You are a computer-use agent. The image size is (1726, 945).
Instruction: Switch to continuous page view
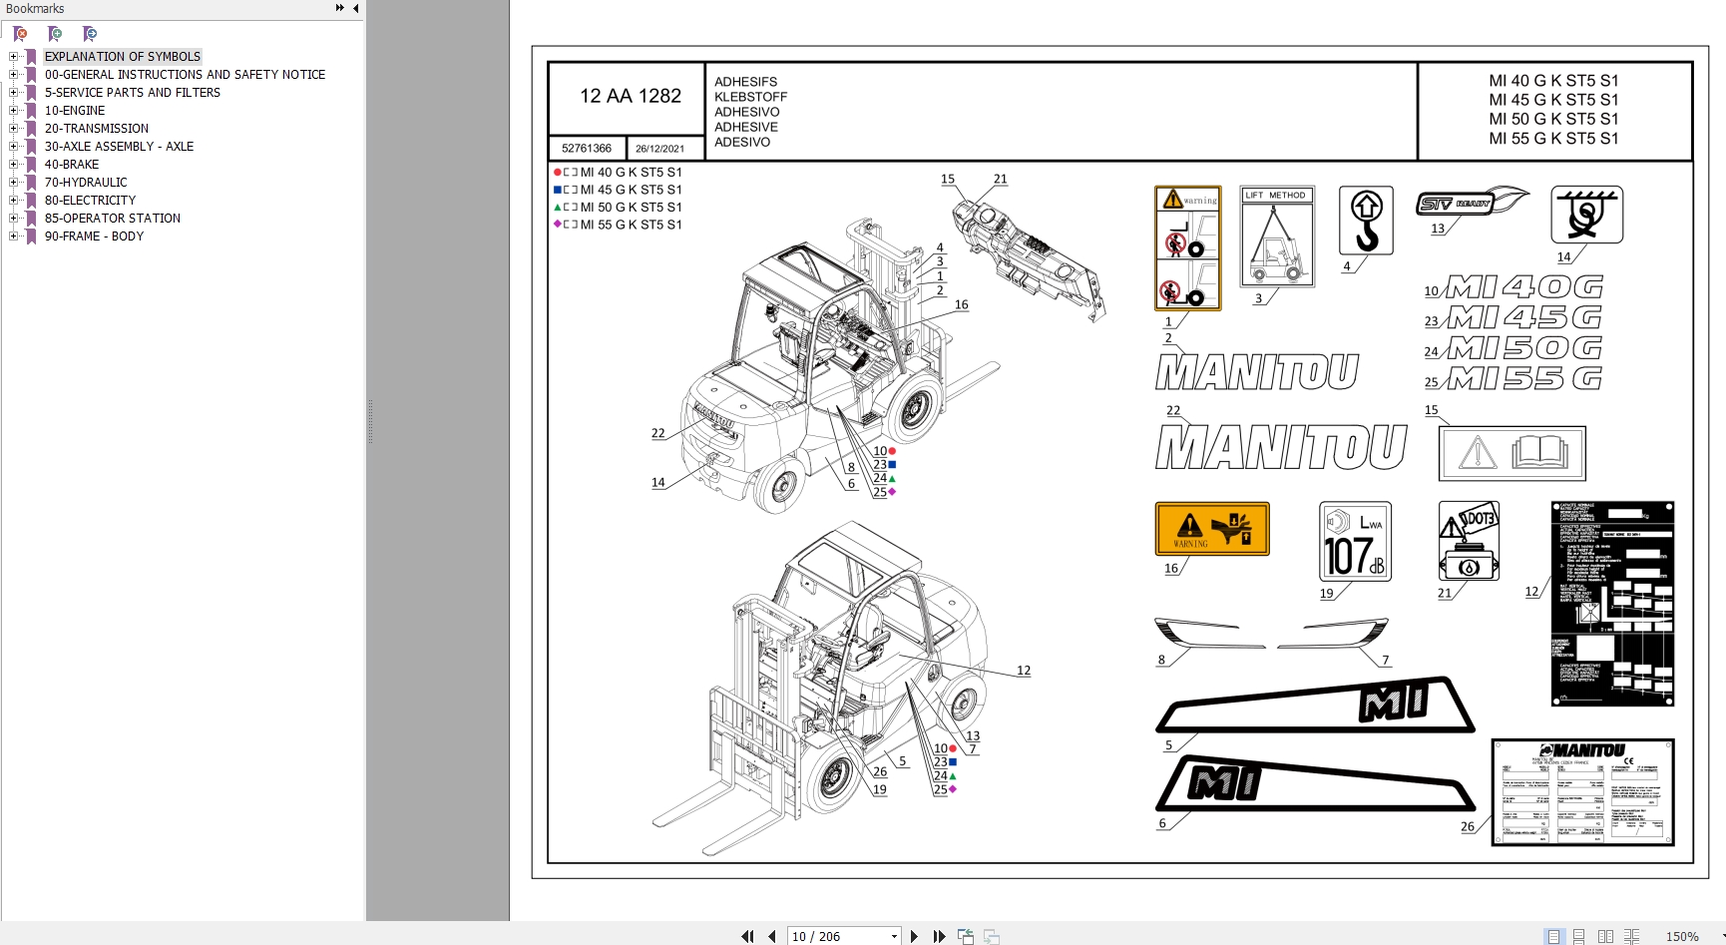[x=1578, y=936]
